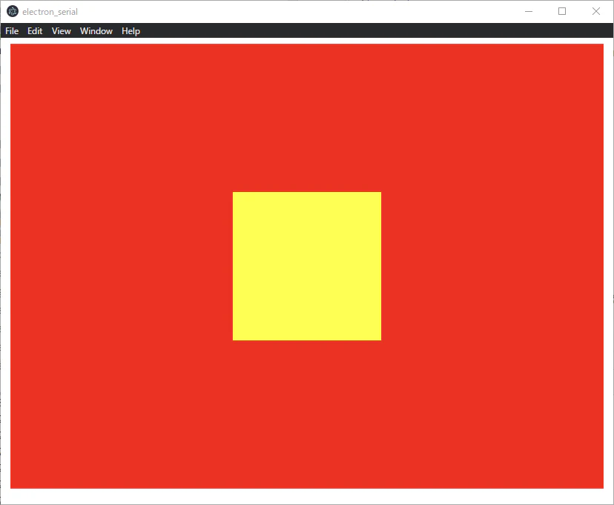614x505 pixels.
Task: Minimize the electron_serial window
Action: click(529, 11)
